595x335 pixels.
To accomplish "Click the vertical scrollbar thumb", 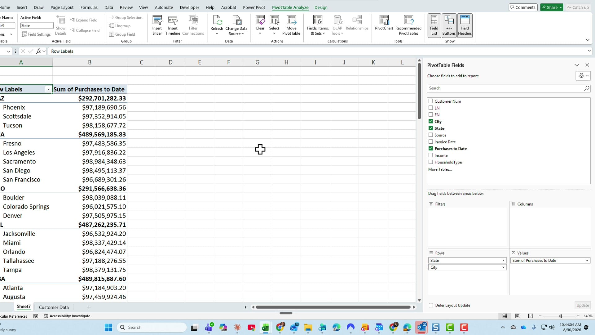I will coord(419,91).
